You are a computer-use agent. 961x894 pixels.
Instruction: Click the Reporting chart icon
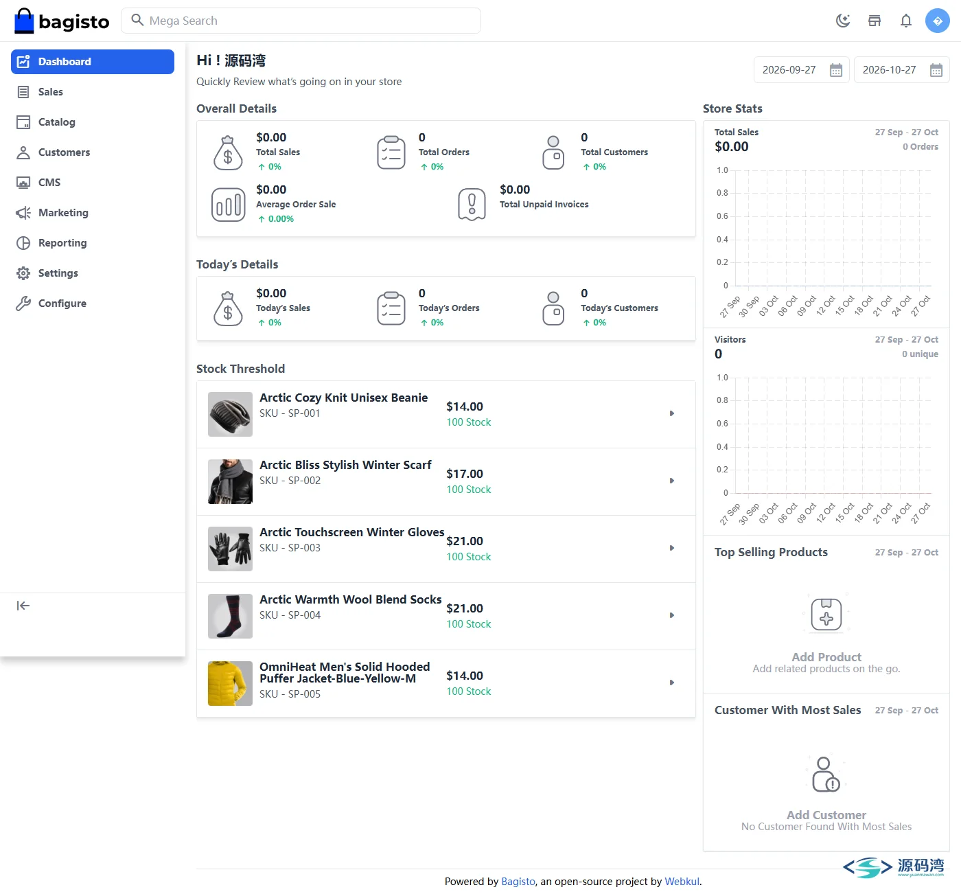coord(23,243)
